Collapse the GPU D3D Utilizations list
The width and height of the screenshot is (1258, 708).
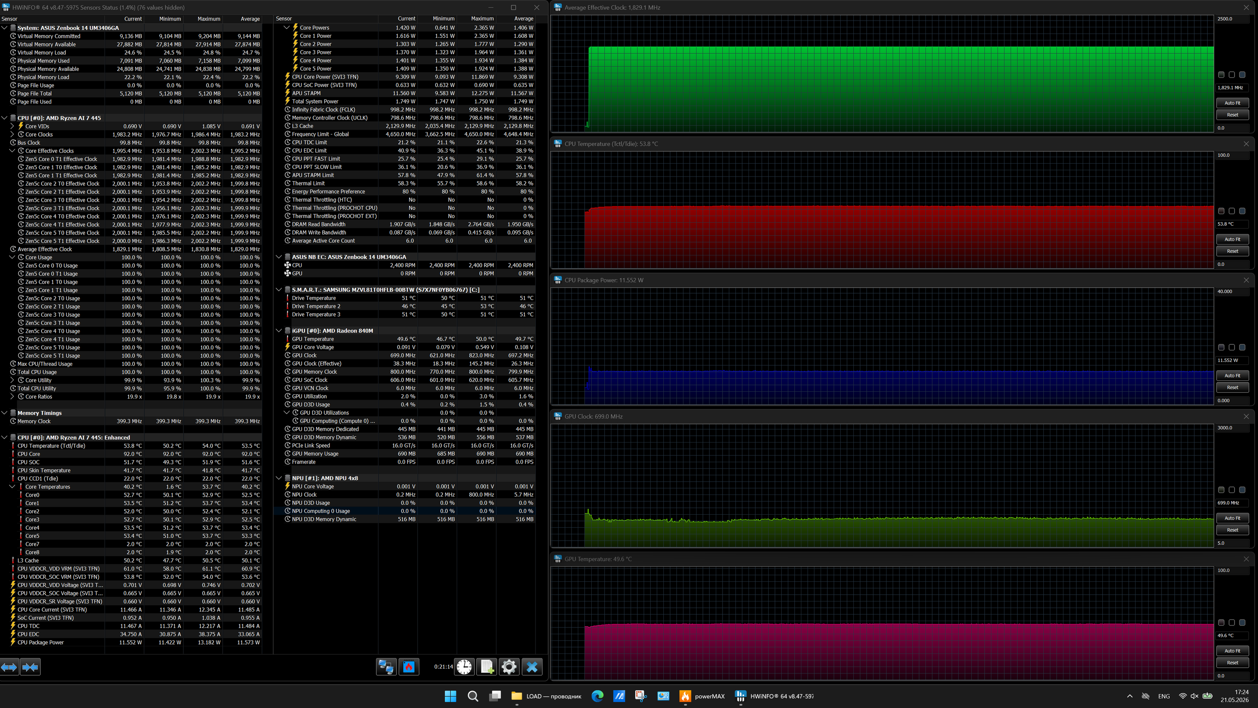coord(287,413)
